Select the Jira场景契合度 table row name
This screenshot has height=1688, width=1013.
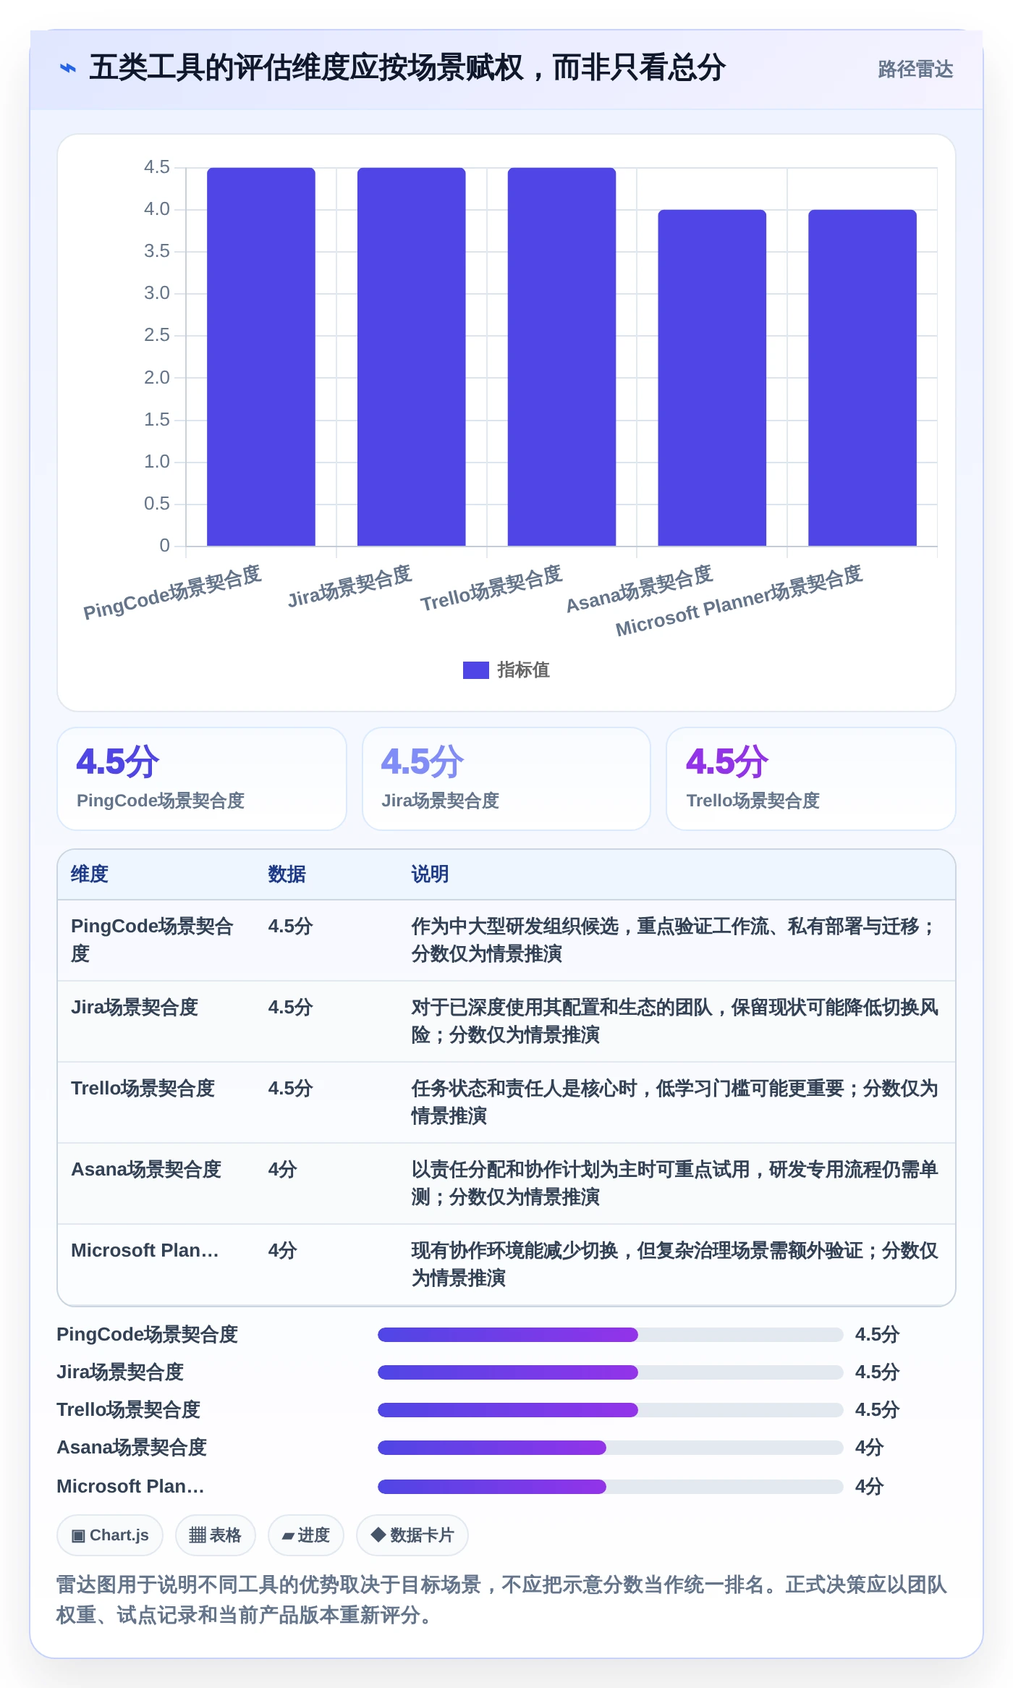click(135, 1008)
